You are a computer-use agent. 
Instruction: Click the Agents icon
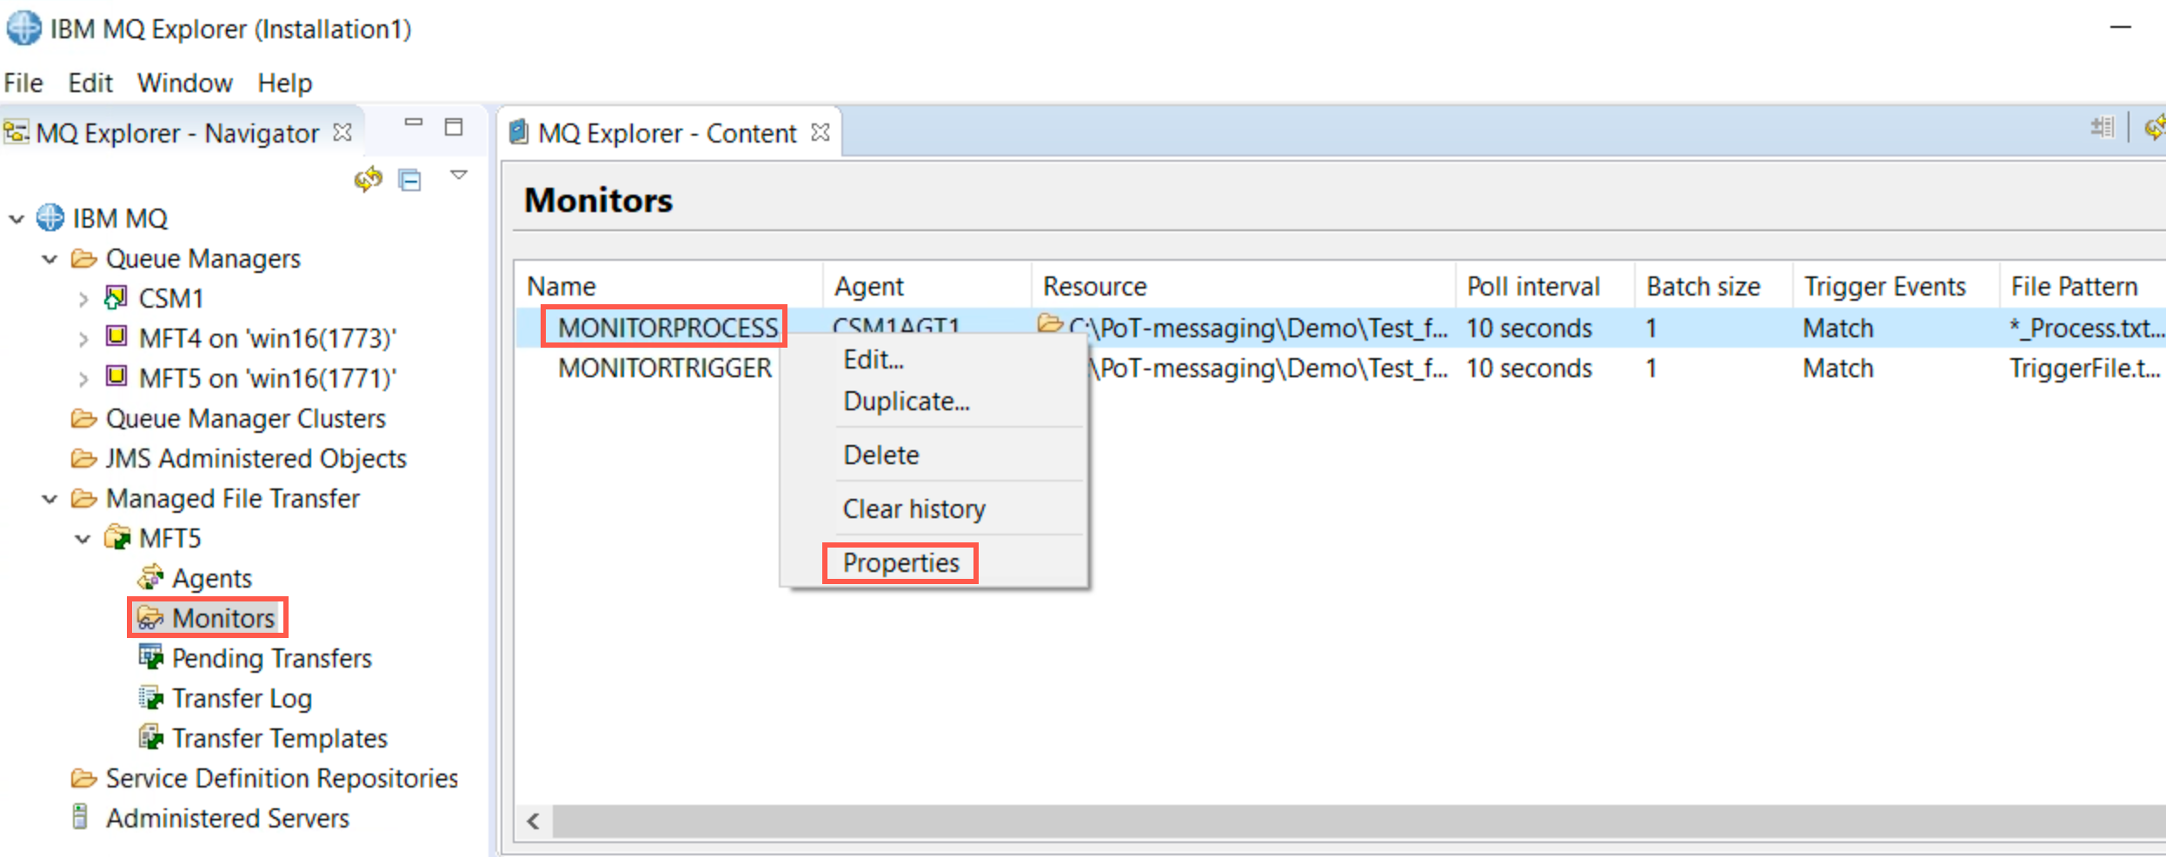click(150, 576)
